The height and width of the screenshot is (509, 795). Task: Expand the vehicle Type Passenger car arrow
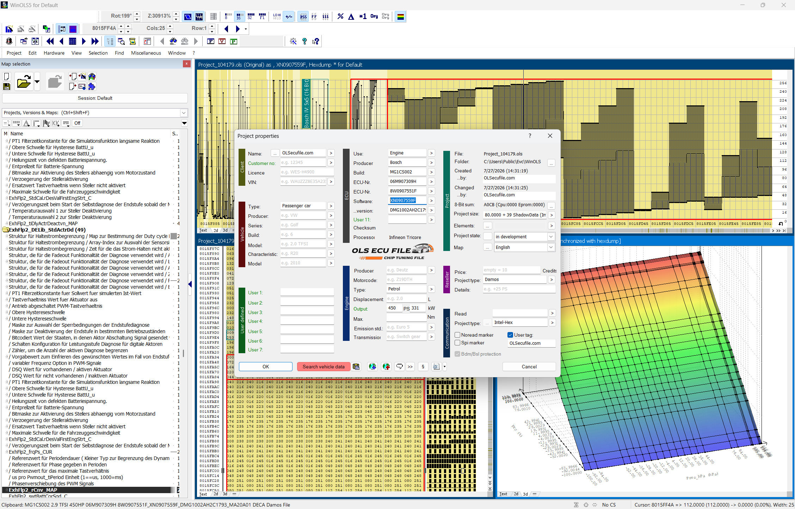point(331,206)
